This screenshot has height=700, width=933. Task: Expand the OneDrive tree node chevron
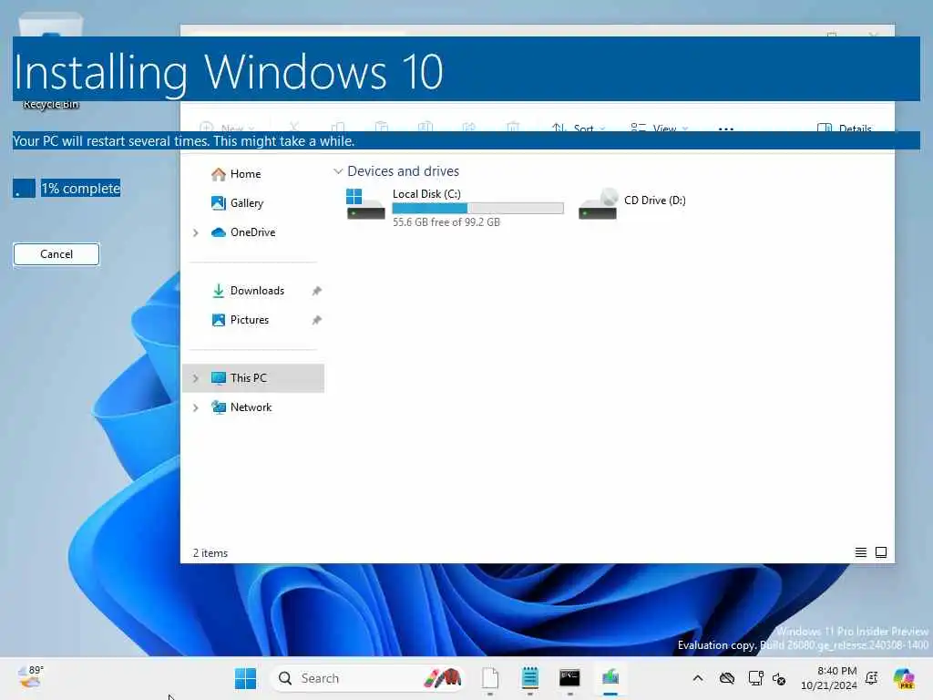196,232
